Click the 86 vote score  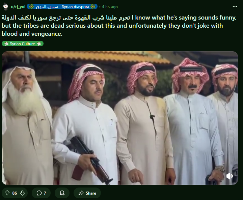[x=15, y=193]
